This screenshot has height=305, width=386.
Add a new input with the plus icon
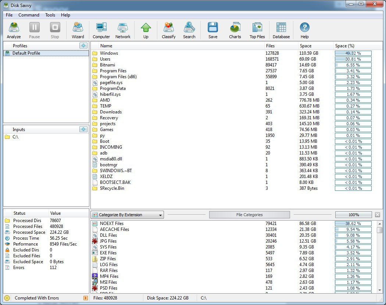[83, 130]
